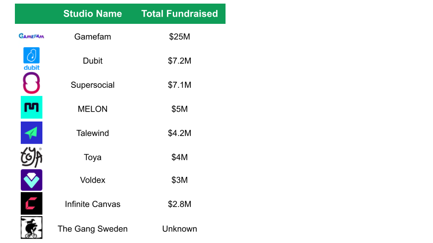Select The Gang Sweden name text

click(92, 229)
